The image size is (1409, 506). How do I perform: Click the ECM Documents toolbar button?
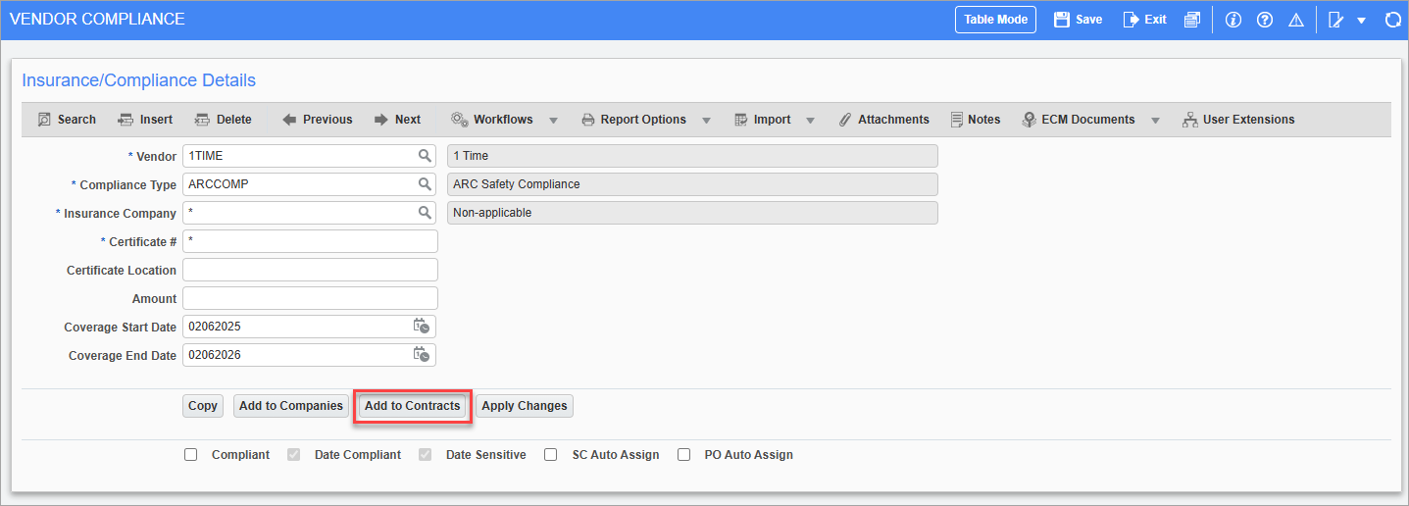(x=1078, y=120)
